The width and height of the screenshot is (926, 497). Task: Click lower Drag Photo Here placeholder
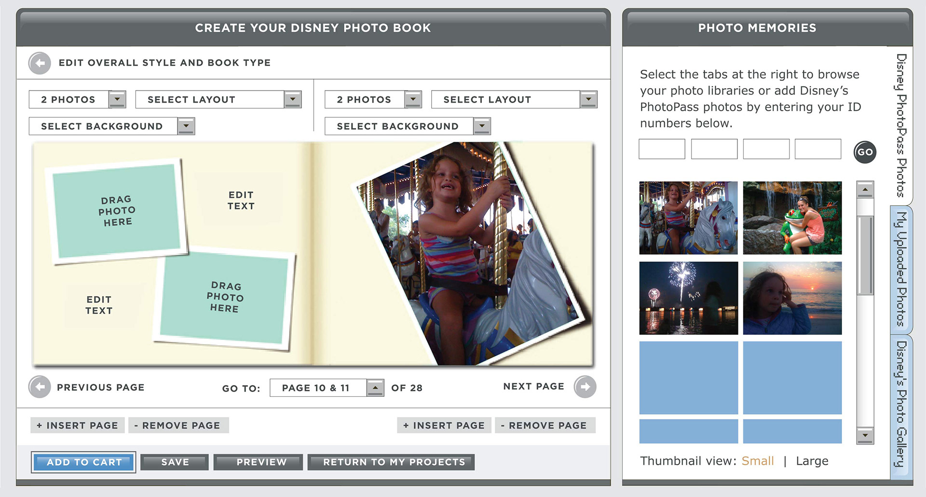225,298
